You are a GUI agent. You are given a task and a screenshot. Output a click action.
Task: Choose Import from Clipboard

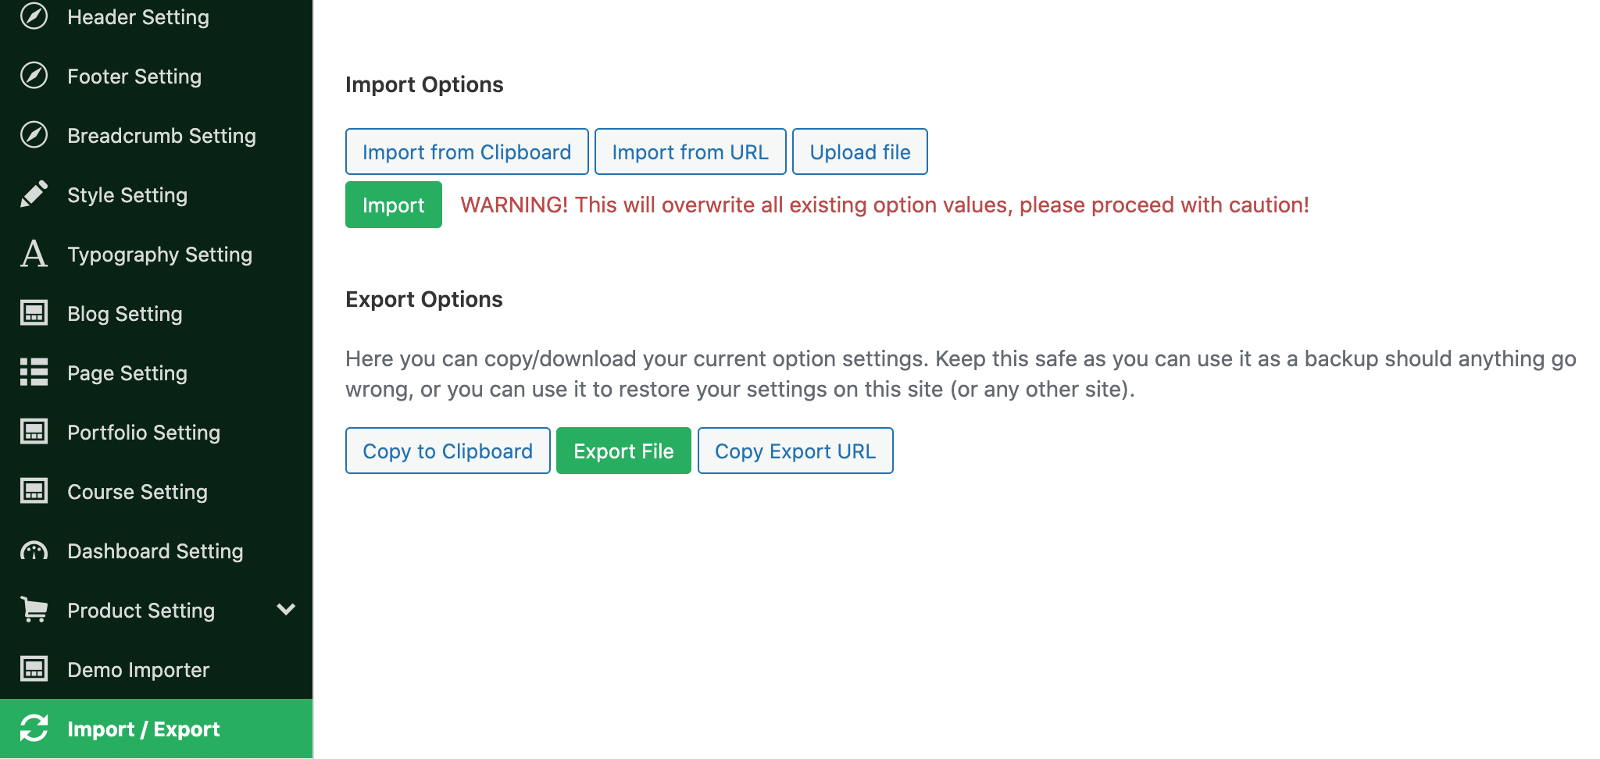[x=467, y=151]
